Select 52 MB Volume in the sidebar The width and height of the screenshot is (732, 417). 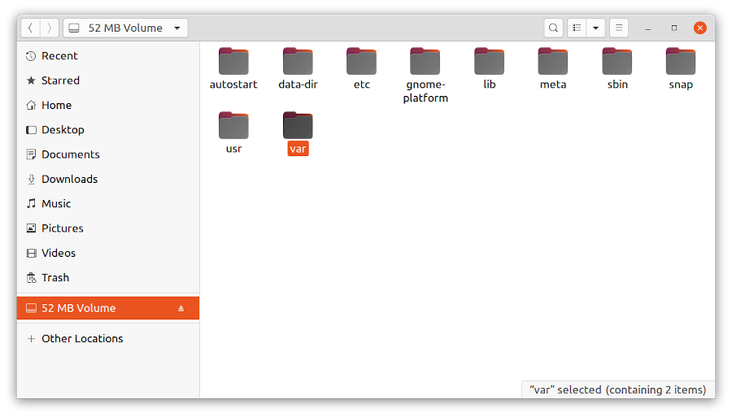108,308
